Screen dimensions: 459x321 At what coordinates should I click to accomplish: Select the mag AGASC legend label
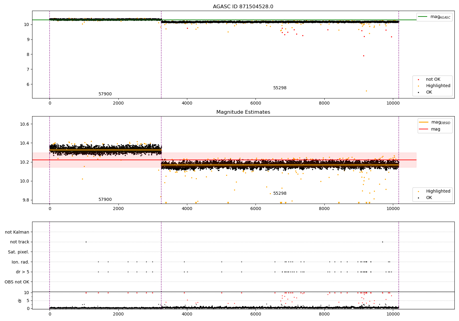coord(440,17)
